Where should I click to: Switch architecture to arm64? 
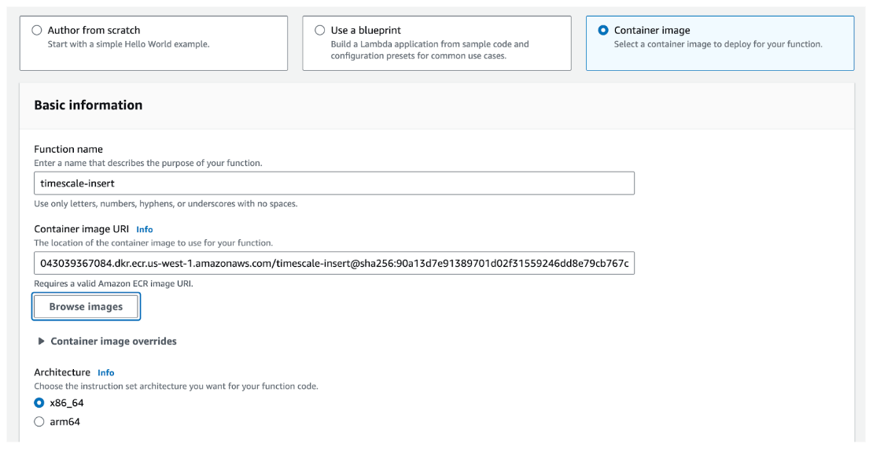pos(39,422)
